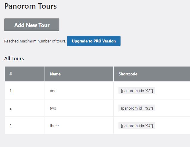Open the tour named "one"
Viewport: 190px width, 147px height.
[x=53, y=91]
